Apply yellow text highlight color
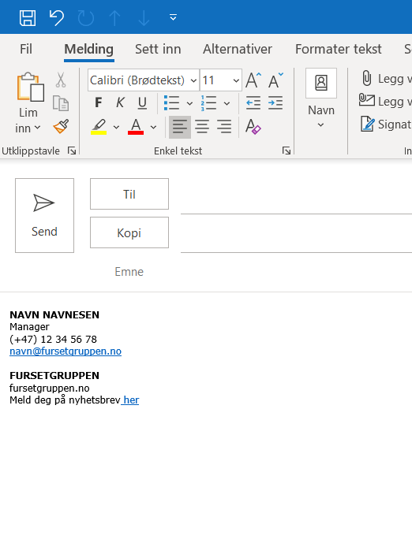412x554 pixels. point(99,127)
